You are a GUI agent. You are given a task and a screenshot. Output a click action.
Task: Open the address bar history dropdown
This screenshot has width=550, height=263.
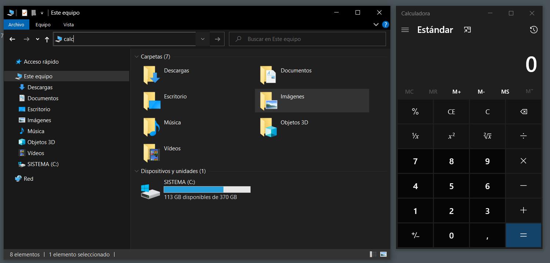point(203,39)
